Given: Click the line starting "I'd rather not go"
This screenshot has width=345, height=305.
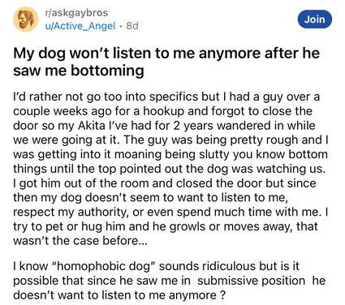Looking at the screenshot, I should (x=166, y=97).
